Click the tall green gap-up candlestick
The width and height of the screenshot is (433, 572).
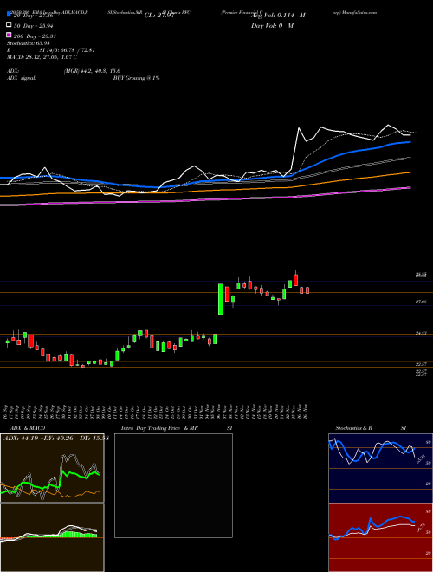pos(221,299)
